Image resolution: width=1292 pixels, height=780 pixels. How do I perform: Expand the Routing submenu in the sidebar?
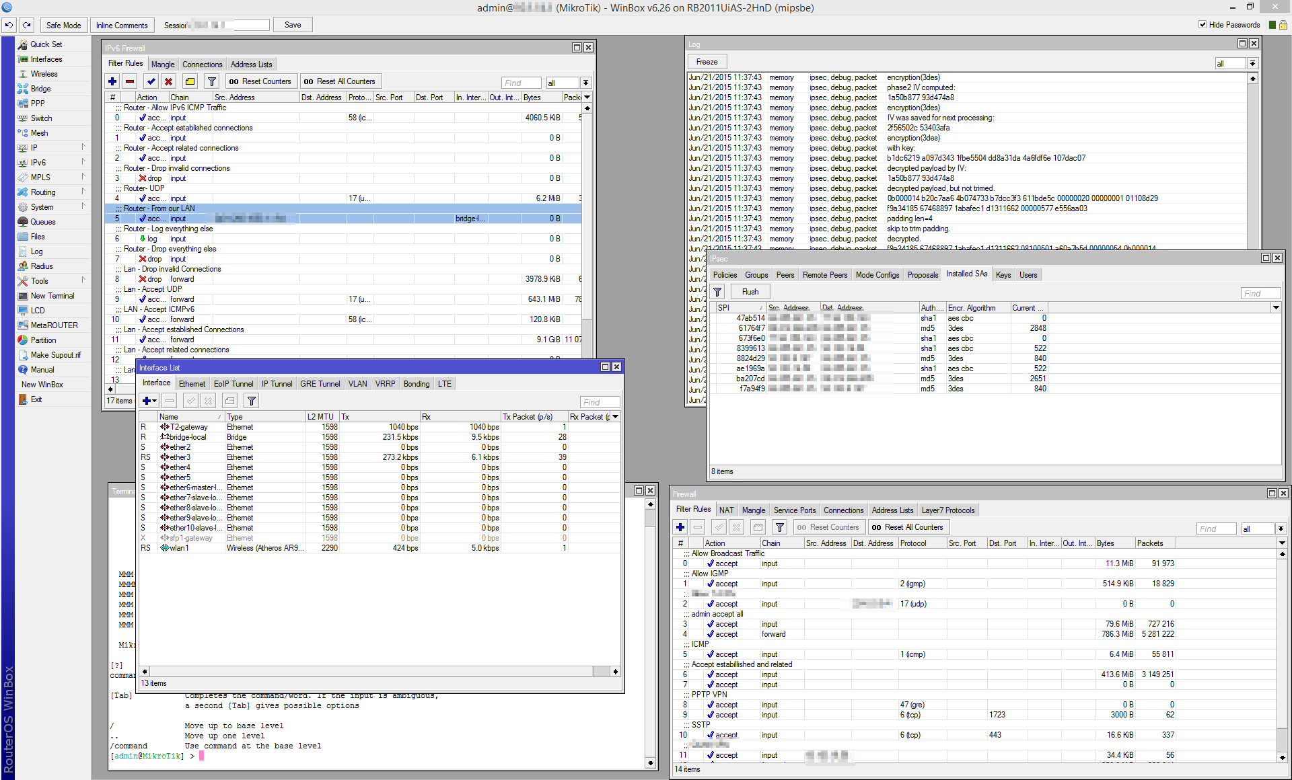pyautogui.click(x=83, y=191)
